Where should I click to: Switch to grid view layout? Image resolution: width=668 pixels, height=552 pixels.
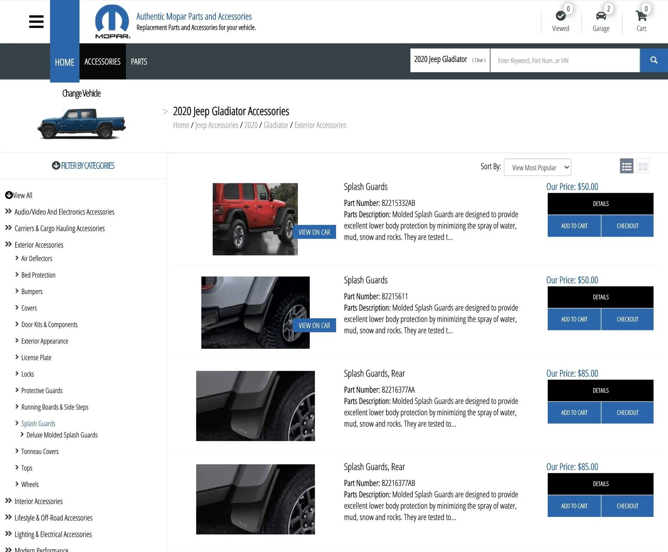pyautogui.click(x=643, y=166)
